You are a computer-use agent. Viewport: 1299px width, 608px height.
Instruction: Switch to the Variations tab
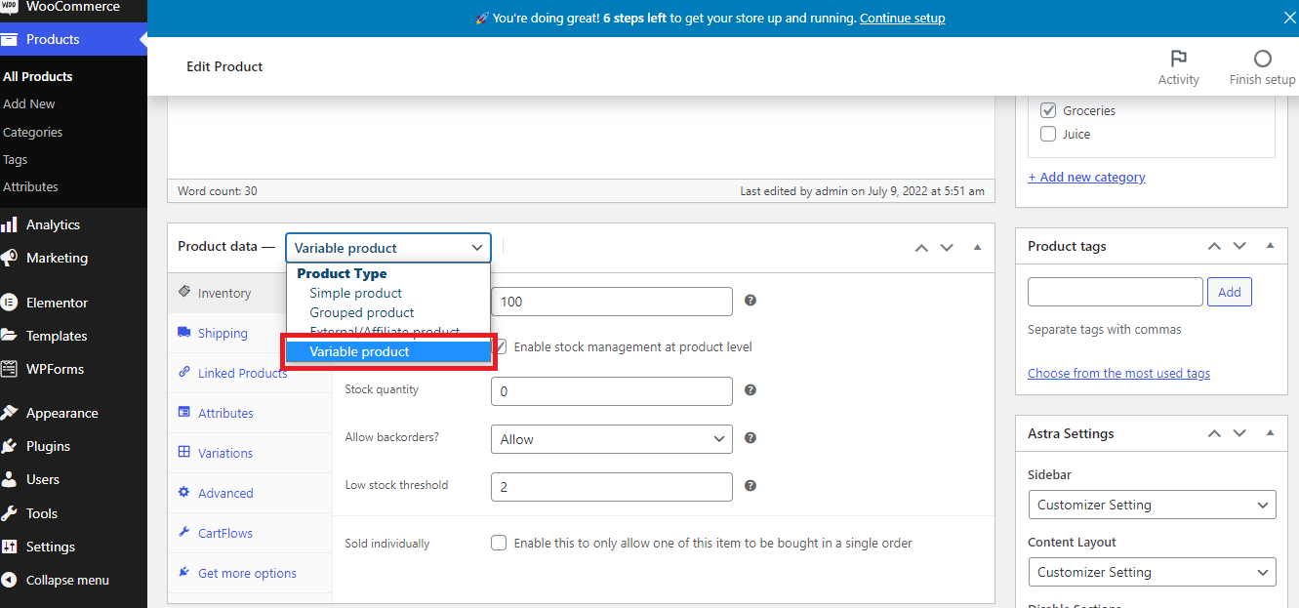click(224, 453)
